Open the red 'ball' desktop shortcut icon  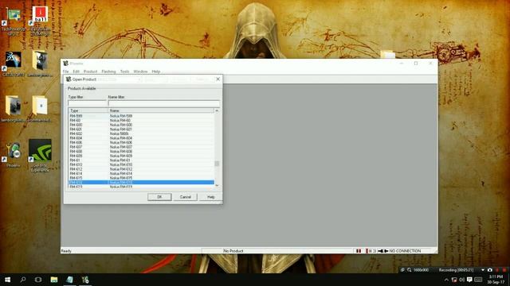(40, 21)
